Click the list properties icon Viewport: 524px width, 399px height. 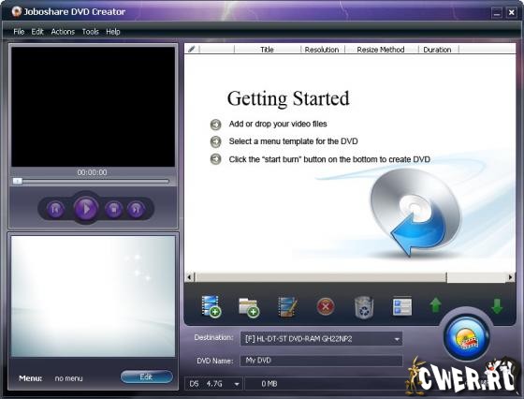[x=402, y=306]
